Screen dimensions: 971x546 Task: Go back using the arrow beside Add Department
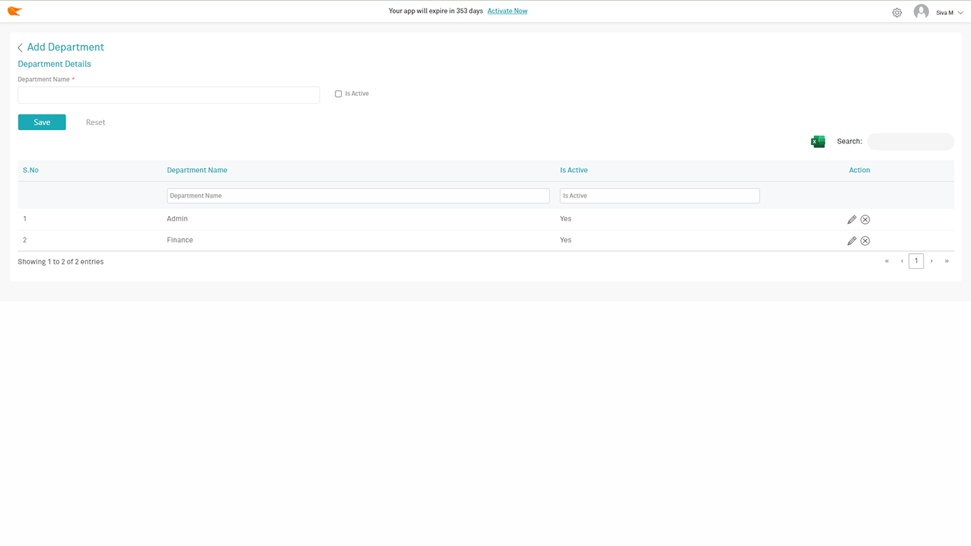pyautogui.click(x=20, y=48)
